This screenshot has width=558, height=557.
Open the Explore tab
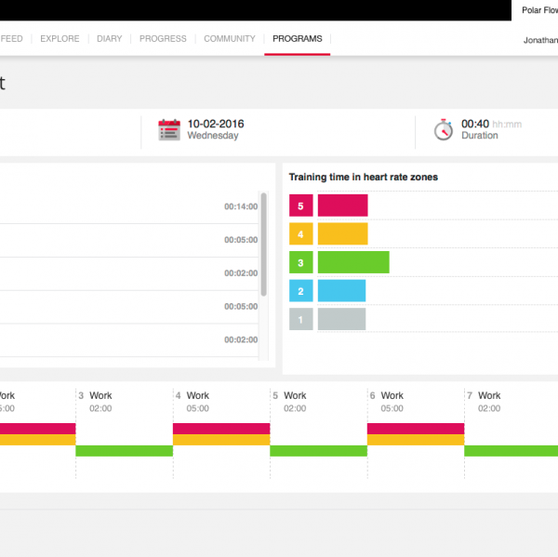pos(60,39)
